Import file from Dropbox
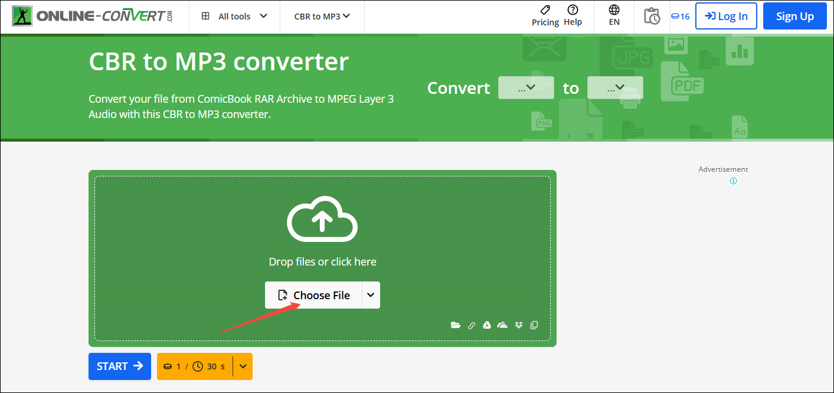834x393 pixels. point(519,325)
